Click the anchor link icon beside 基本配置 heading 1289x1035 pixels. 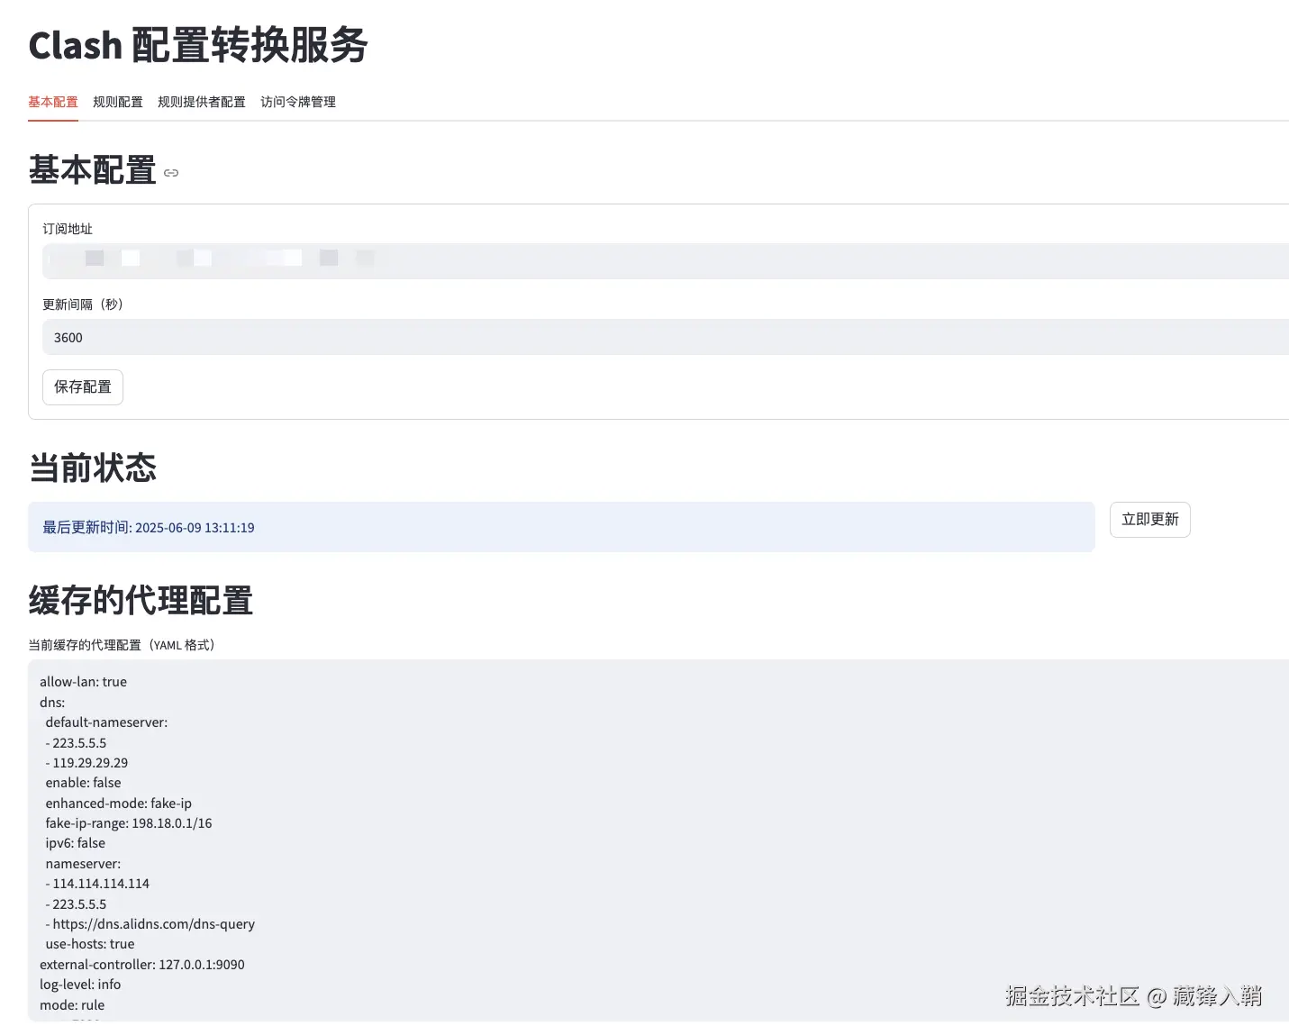click(171, 173)
